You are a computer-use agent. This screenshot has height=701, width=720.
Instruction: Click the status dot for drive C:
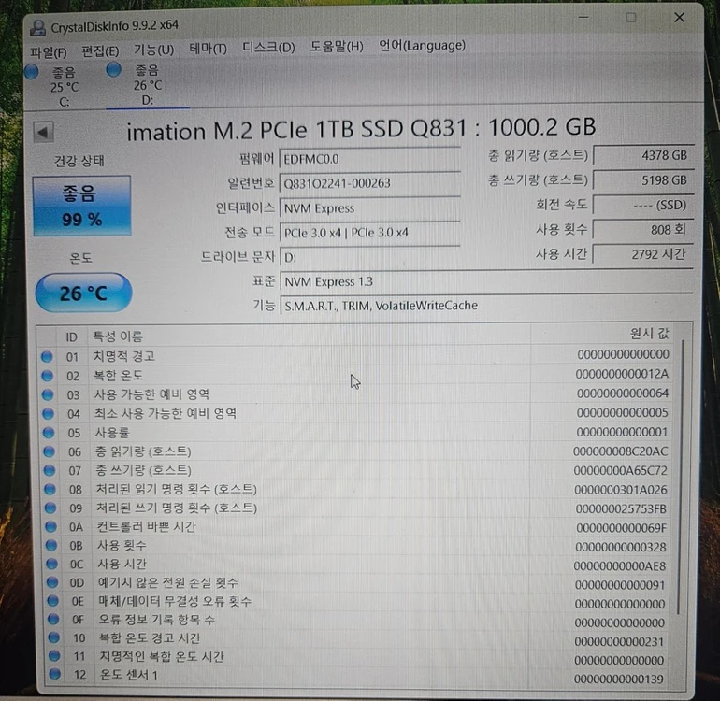point(31,72)
